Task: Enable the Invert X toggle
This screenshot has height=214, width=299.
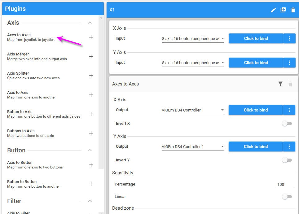Action: point(287,124)
